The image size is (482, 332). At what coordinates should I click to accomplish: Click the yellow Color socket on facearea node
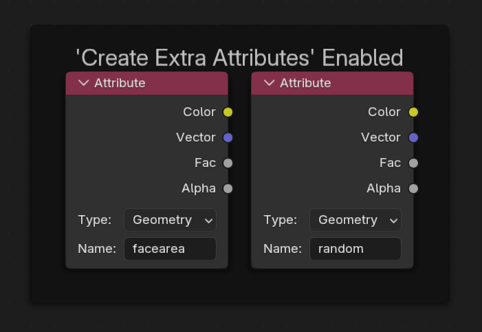[228, 112]
